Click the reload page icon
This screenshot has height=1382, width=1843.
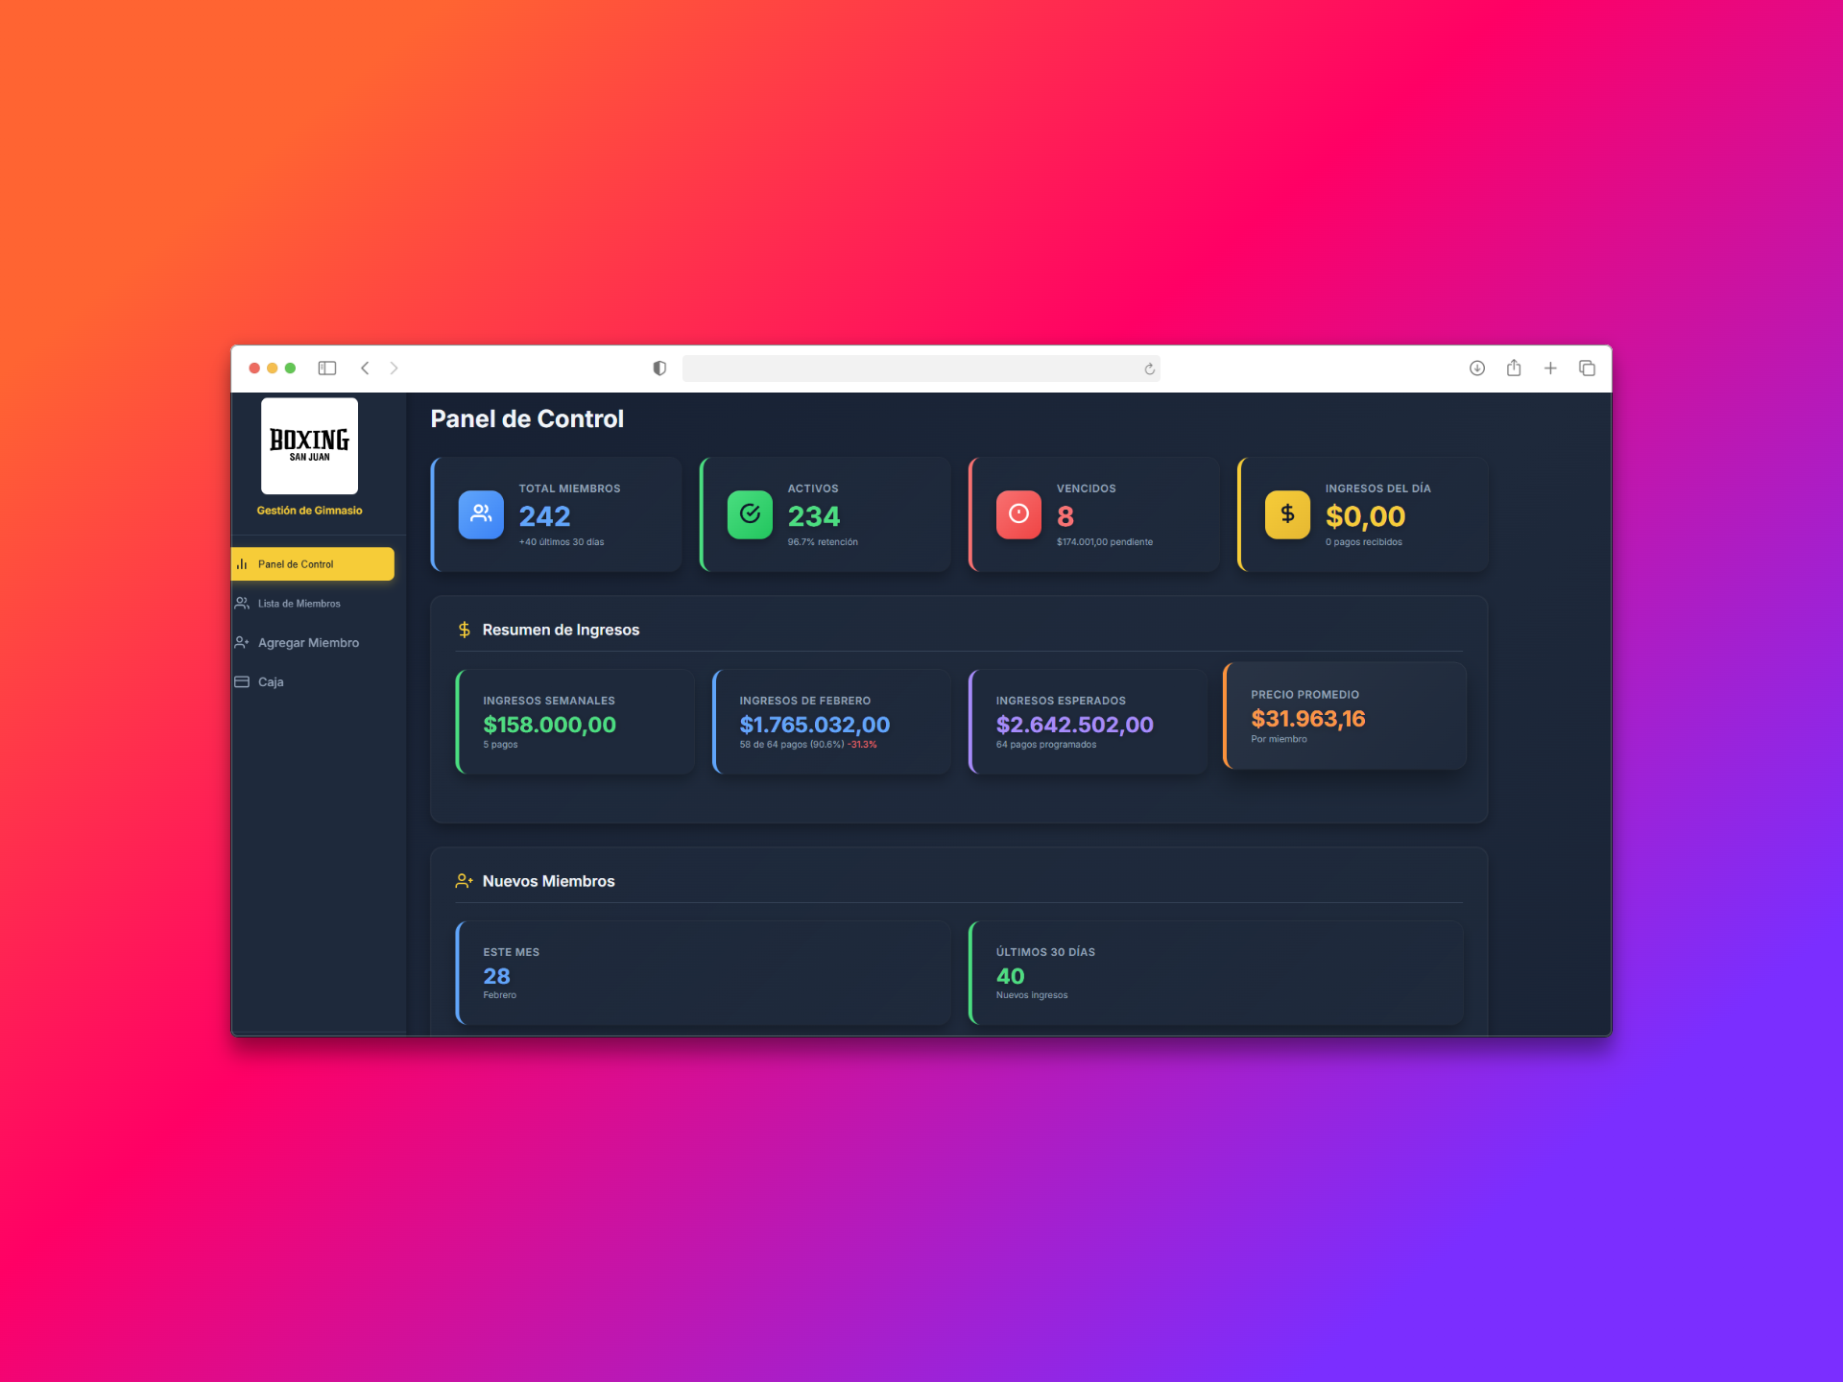1149,369
